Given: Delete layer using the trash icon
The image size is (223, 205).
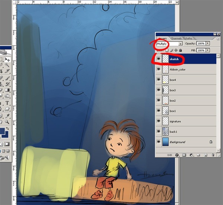Looking at the screenshot, I should pos(213,155).
